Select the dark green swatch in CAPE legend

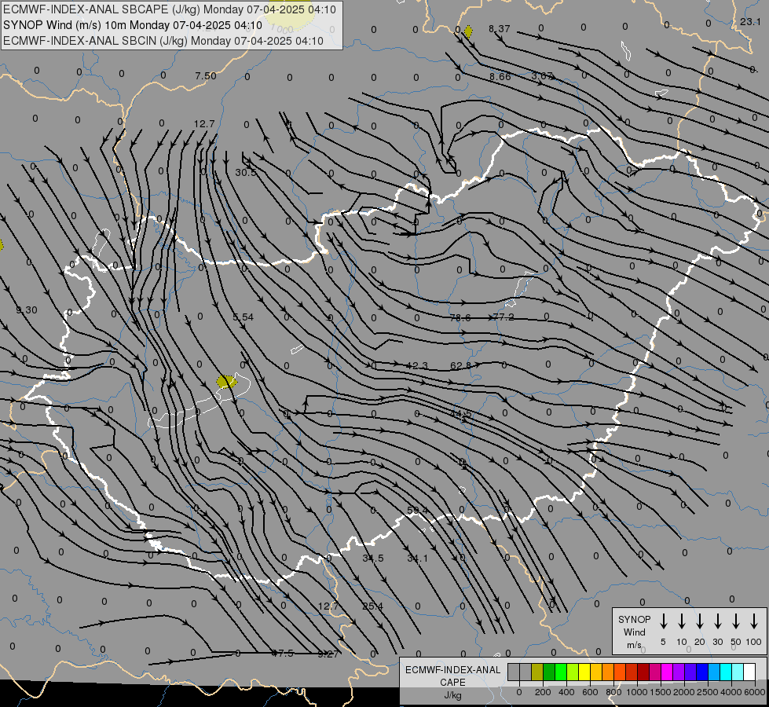click(x=549, y=672)
